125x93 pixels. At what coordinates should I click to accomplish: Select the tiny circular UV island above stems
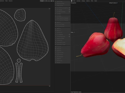coord(19,60)
